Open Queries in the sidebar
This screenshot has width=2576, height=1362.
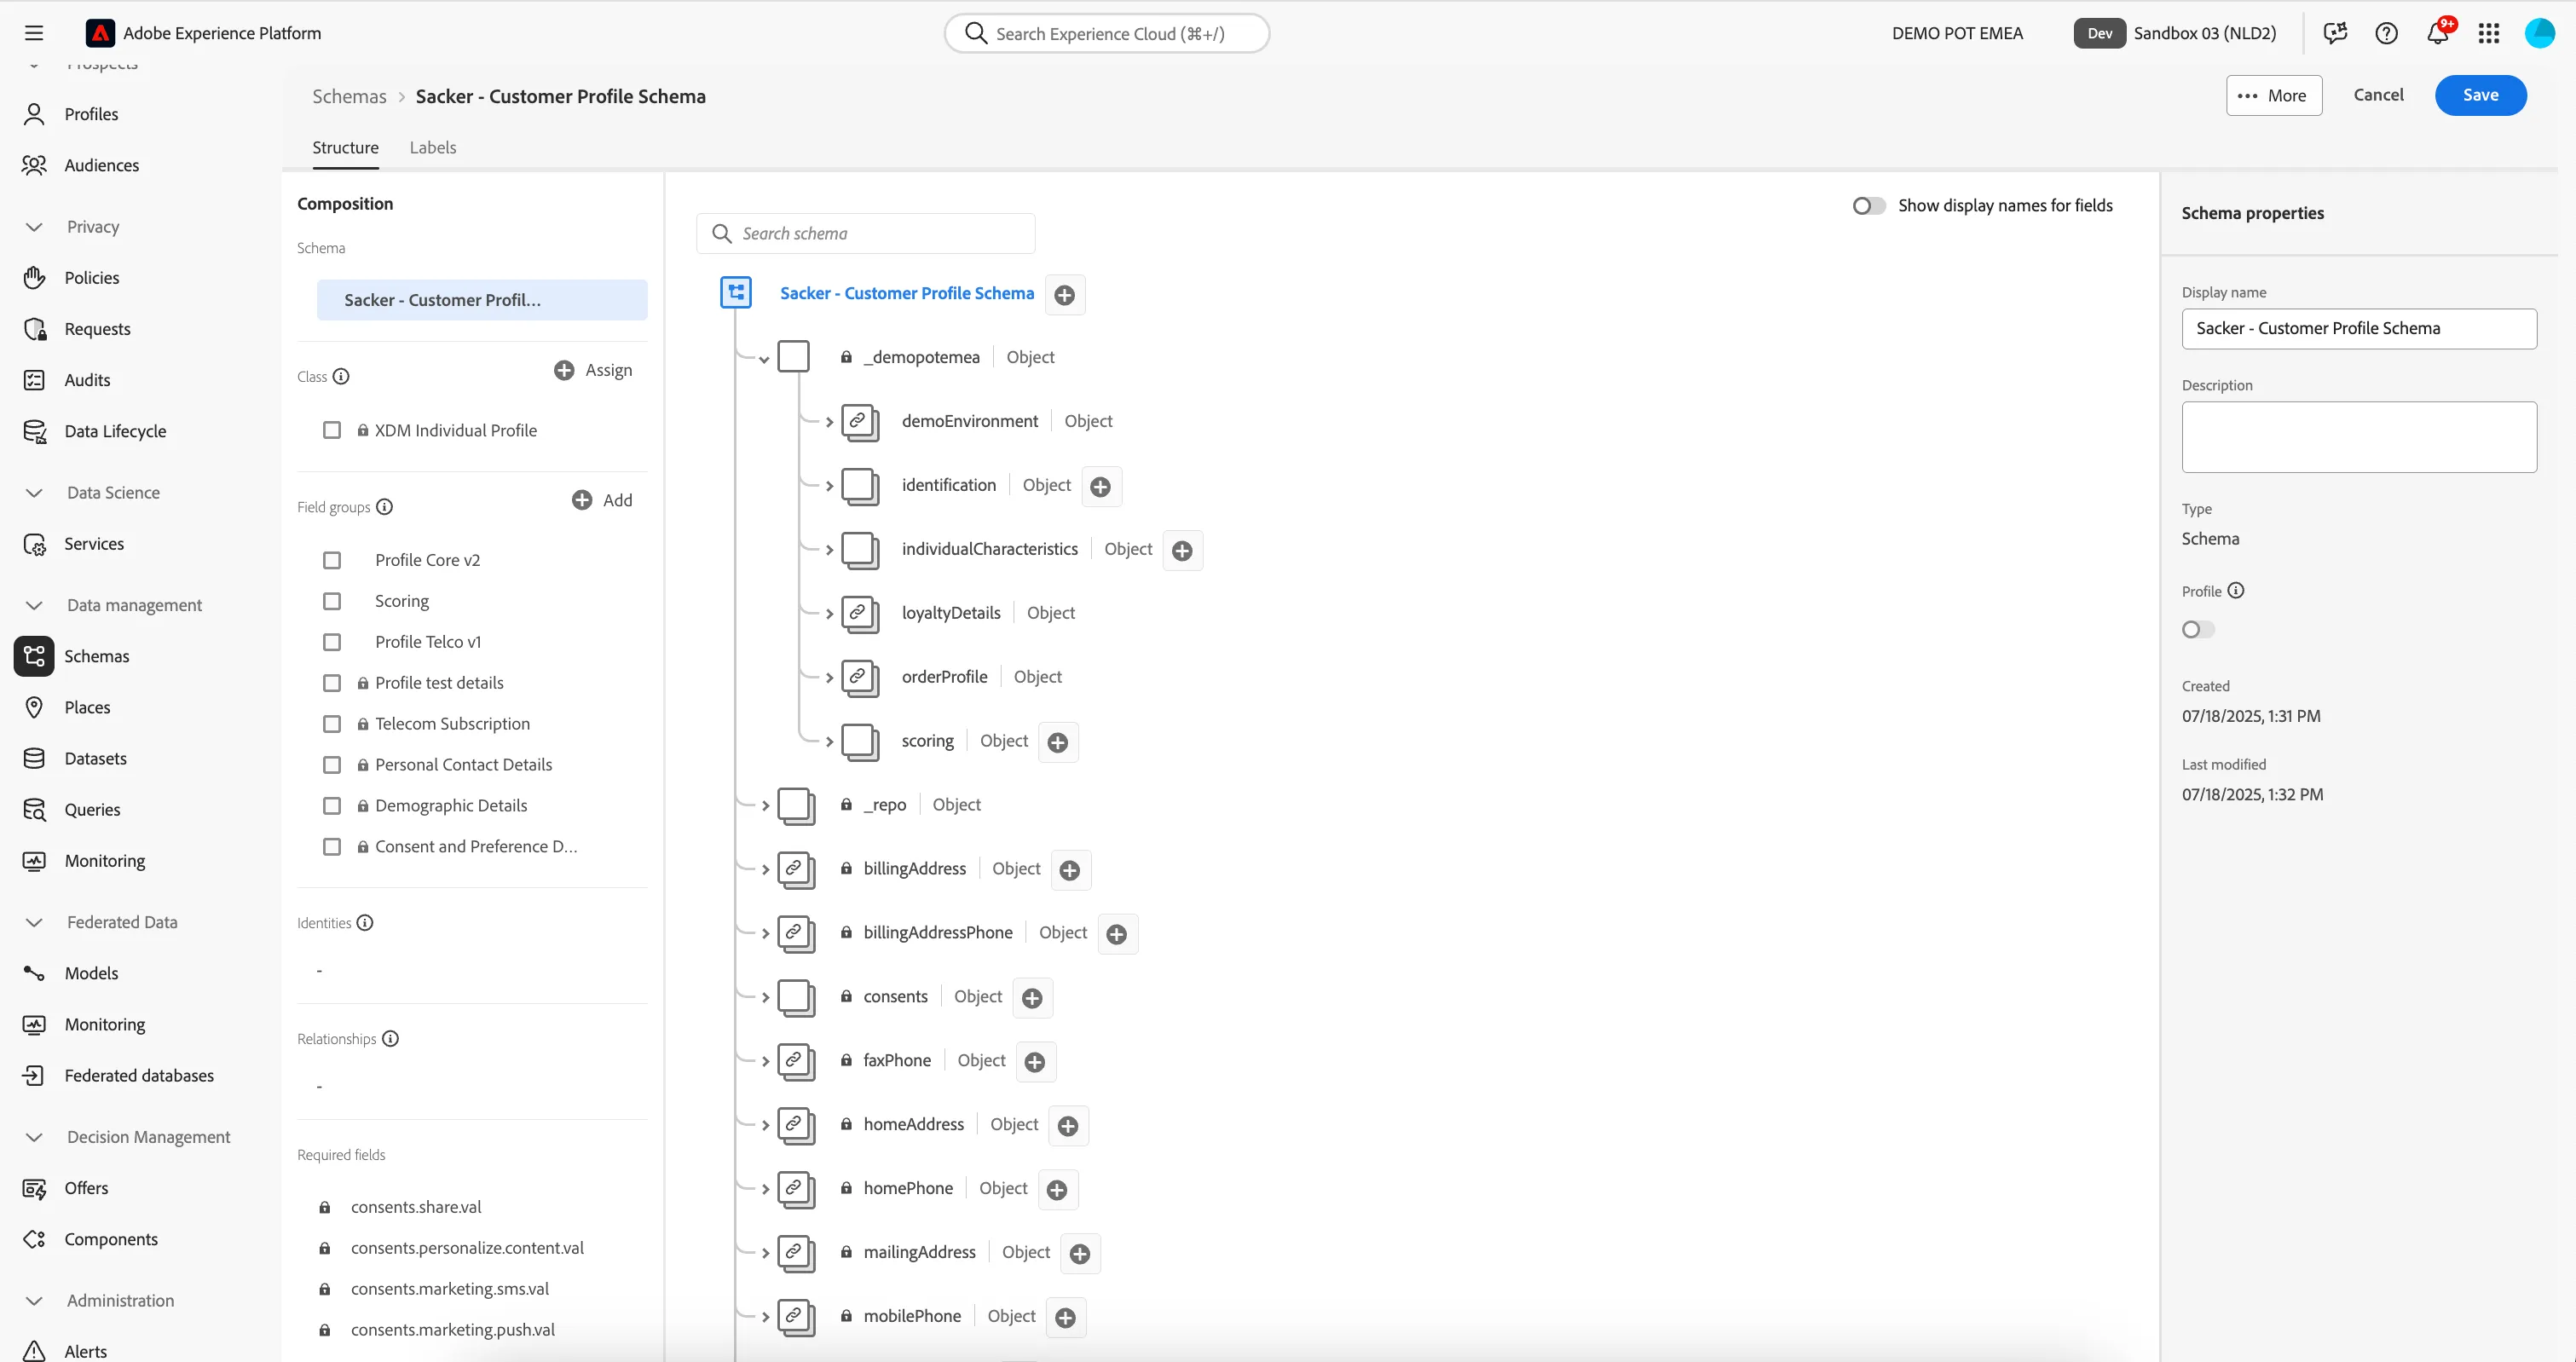tap(92, 810)
